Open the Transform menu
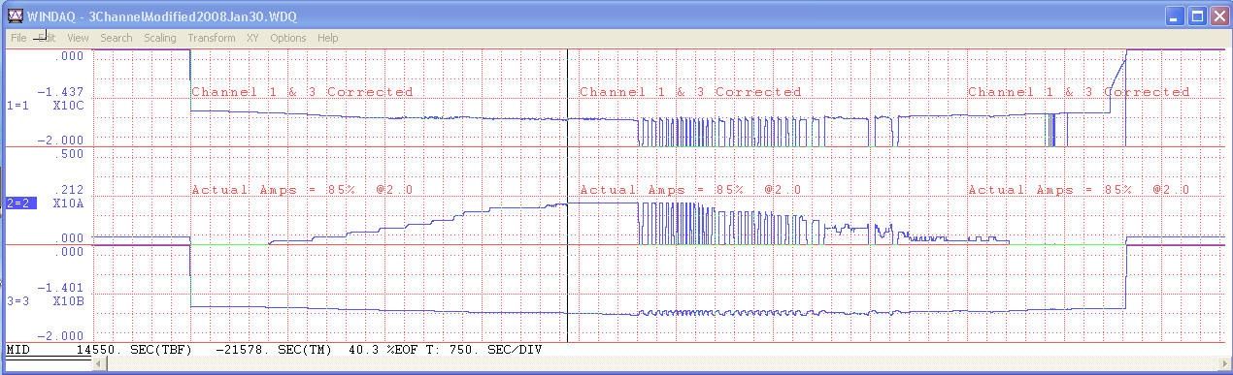This screenshot has width=1233, height=375. 212,38
